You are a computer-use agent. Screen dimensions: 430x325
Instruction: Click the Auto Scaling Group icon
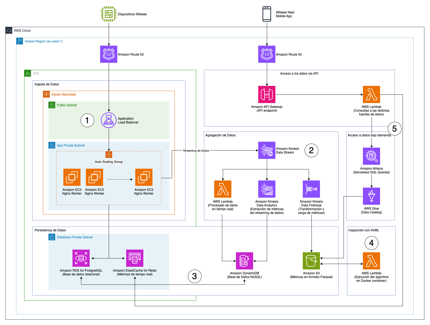109,155
